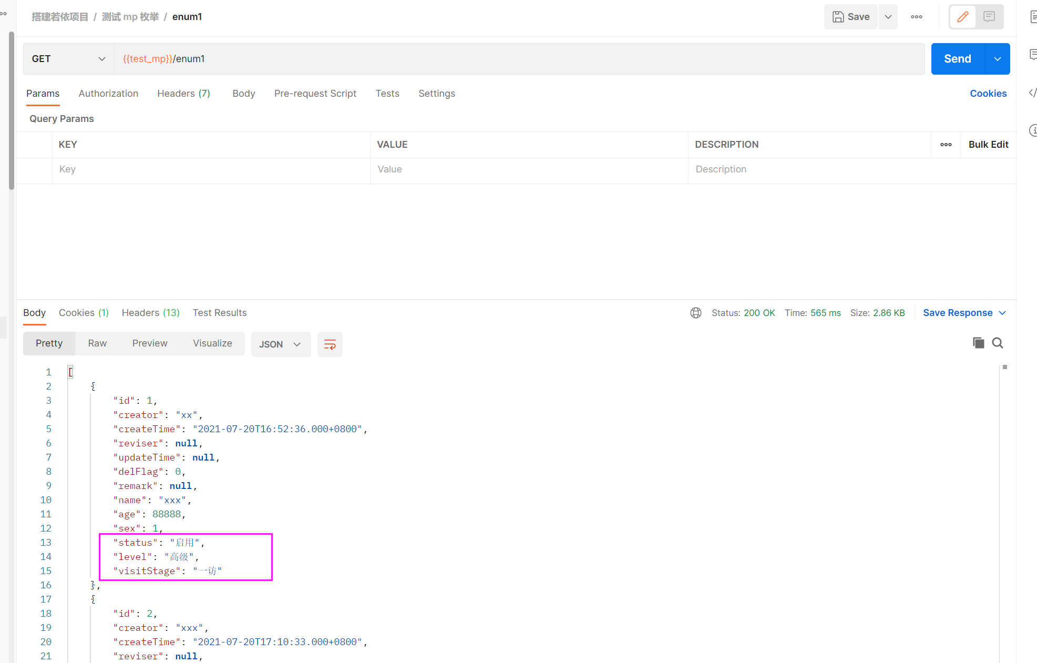Click the "status": "启用" line
Viewport: 1037px width, 663px height.
pyautogui.click(x=159, y=543)
